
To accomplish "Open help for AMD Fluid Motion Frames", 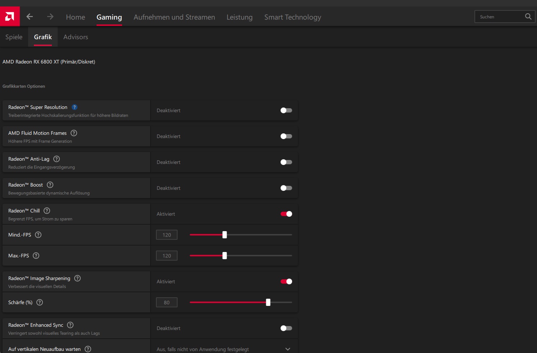I will (74, 133).
